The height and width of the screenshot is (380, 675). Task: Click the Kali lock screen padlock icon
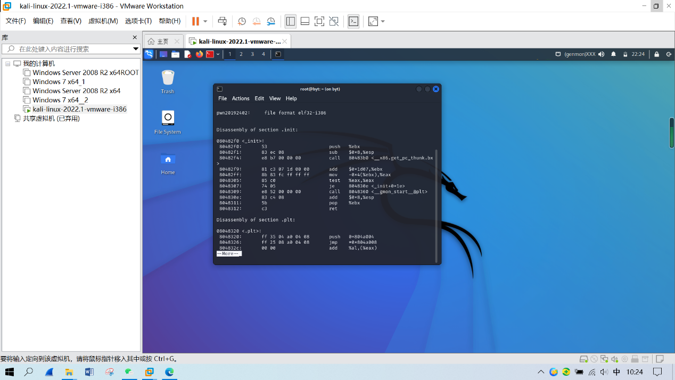point(657,54)
